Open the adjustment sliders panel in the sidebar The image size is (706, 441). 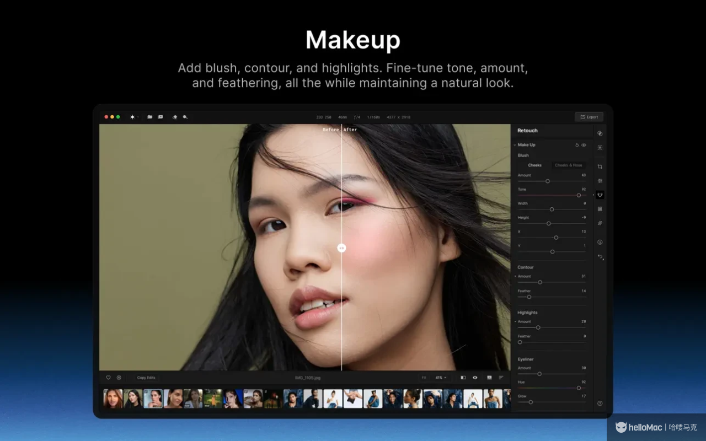600,181
